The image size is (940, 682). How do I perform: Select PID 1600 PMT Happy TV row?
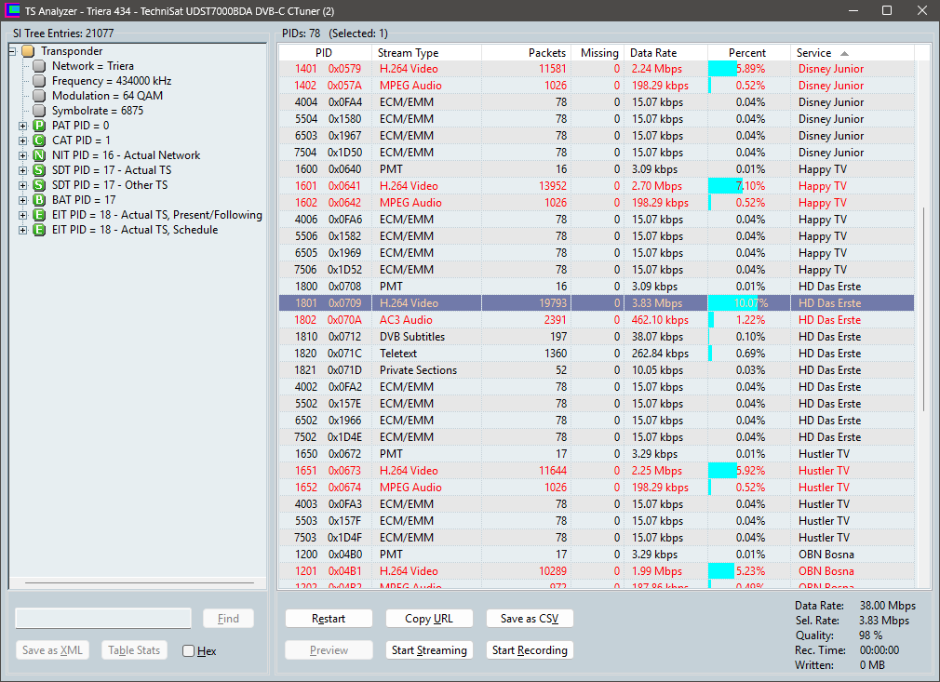pos(596,169)
